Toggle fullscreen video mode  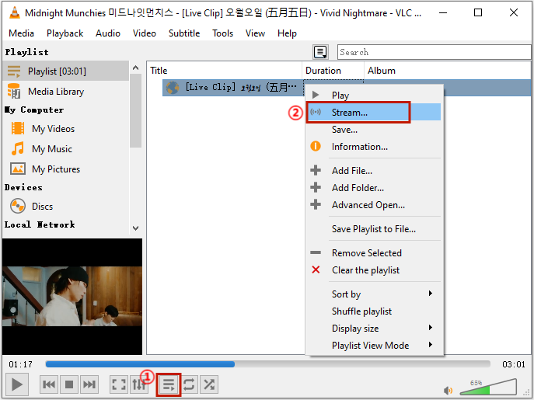point(118,384)
